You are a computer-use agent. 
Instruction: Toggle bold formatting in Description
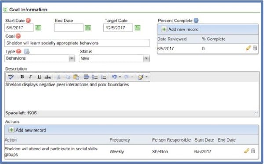coord(22,77)
